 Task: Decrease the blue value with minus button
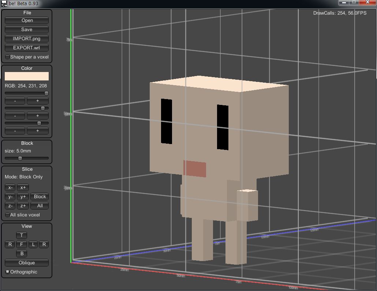tap(15, 131)
